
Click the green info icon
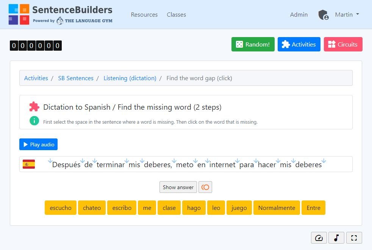coord(34,121)
